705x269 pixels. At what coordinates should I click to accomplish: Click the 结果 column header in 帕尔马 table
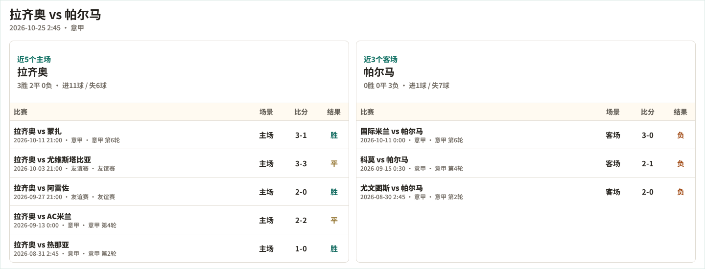click(x=681, y=112)
